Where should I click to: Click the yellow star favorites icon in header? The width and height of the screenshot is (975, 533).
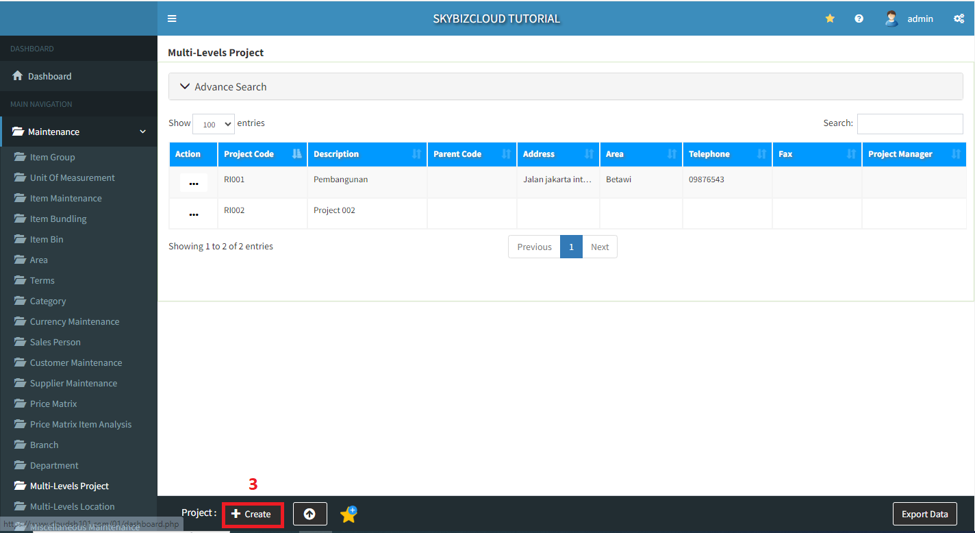pyautogui.click(x=830, y=18)
